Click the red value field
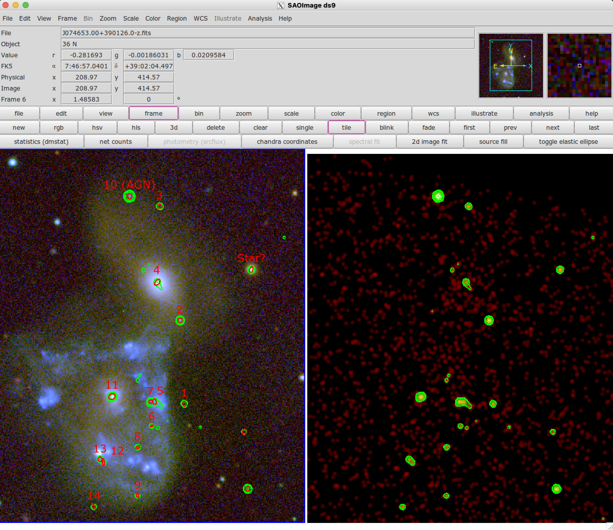Screen dimensions: 613x530 tap(86, 55)
